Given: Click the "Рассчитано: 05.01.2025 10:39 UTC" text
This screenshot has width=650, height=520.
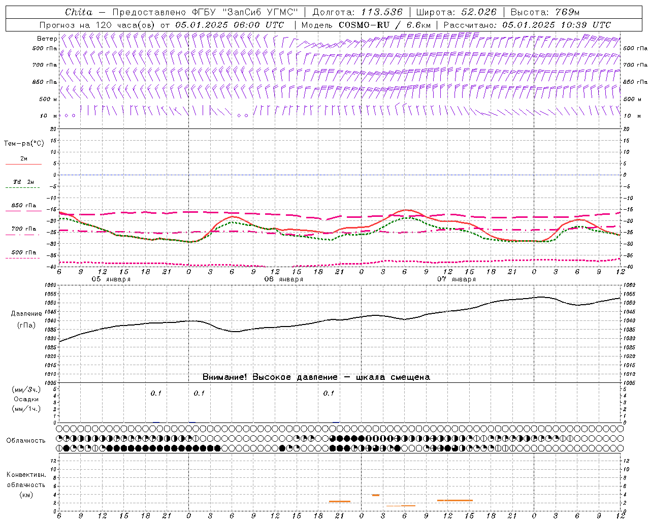Looking at the screenshot, I should (x=527, y=25).
